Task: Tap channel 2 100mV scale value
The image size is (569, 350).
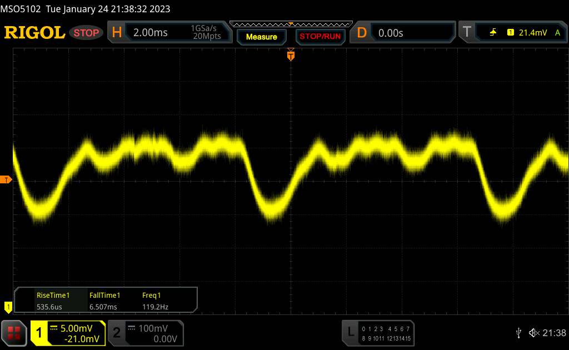Action: tap(153, 328)
